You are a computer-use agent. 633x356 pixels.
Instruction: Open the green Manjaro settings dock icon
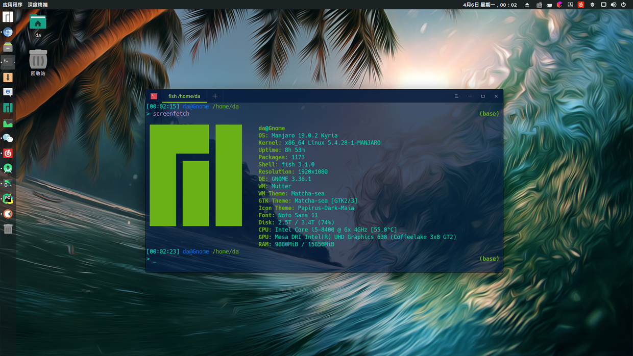[8, 108]
